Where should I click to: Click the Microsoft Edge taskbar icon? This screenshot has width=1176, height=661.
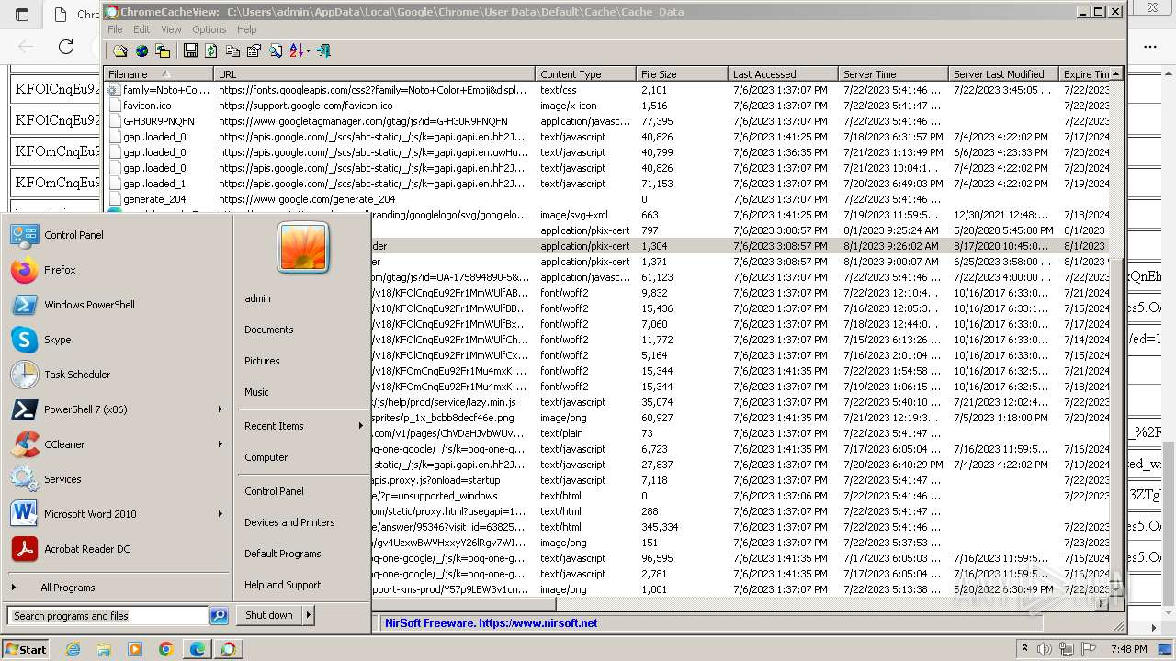click(x=198, y=649)
